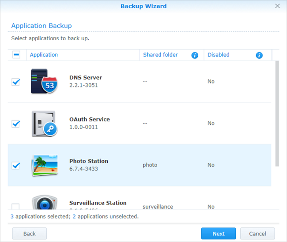The image size is (287, 242).
Task: Close the Backup Wizard window
Action: coord(277,6)
